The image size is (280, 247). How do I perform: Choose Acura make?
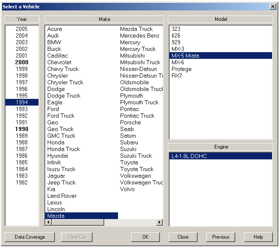(54, 29)
